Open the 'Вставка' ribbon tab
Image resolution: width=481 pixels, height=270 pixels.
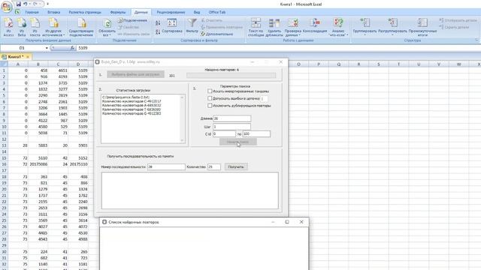tap(53, 12)
